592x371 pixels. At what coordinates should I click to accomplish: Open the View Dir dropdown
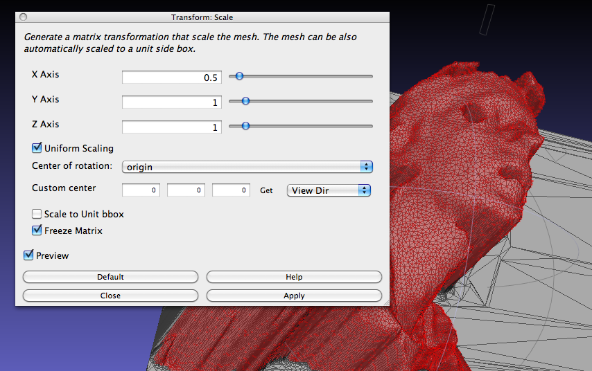[329, 190]
